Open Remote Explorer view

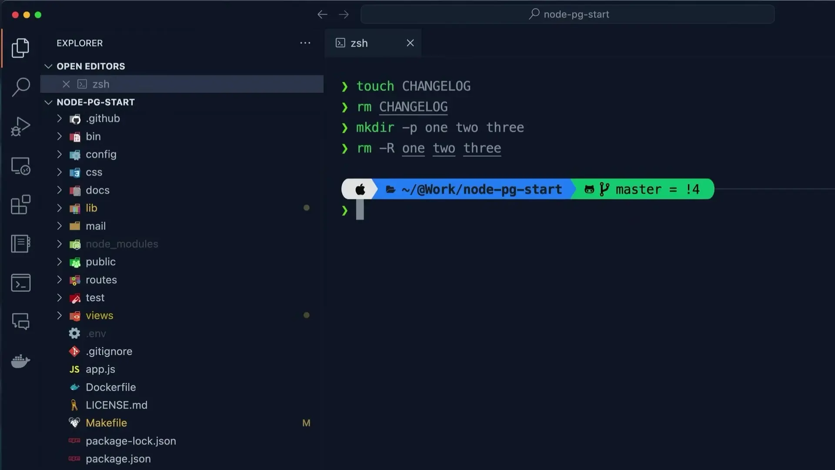[20, 166]
